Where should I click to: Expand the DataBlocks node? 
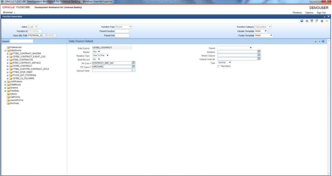(5, 84)
